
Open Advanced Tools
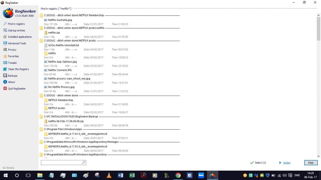17,43
